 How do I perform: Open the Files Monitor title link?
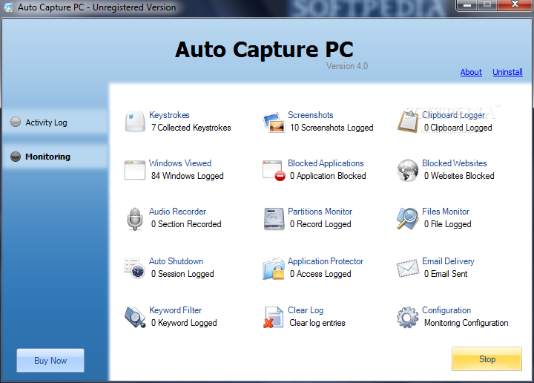(446, 212)
